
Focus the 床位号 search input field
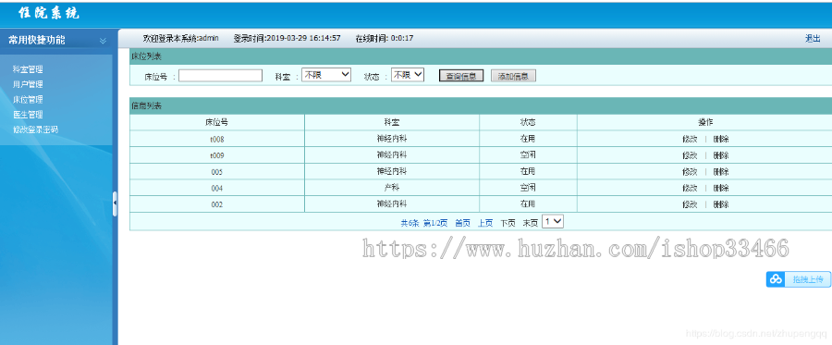tap(220, 76)
